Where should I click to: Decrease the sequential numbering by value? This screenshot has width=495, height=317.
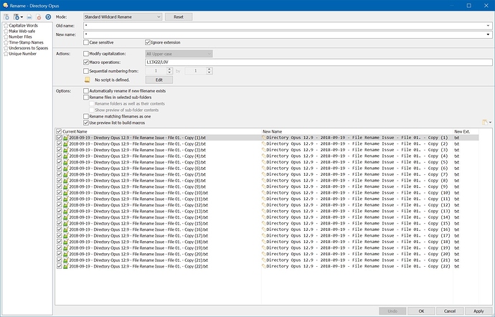click(209, 73)
